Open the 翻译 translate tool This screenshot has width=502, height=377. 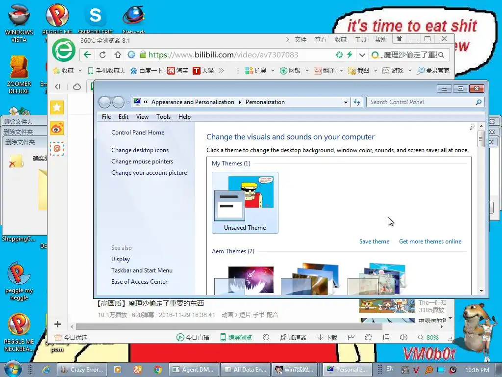[325, 71]
